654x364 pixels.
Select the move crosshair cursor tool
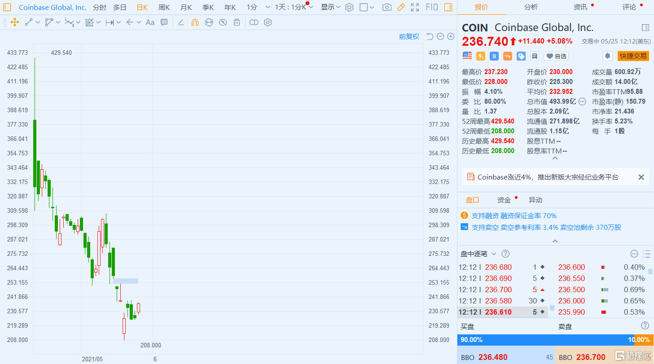(15, 22)
